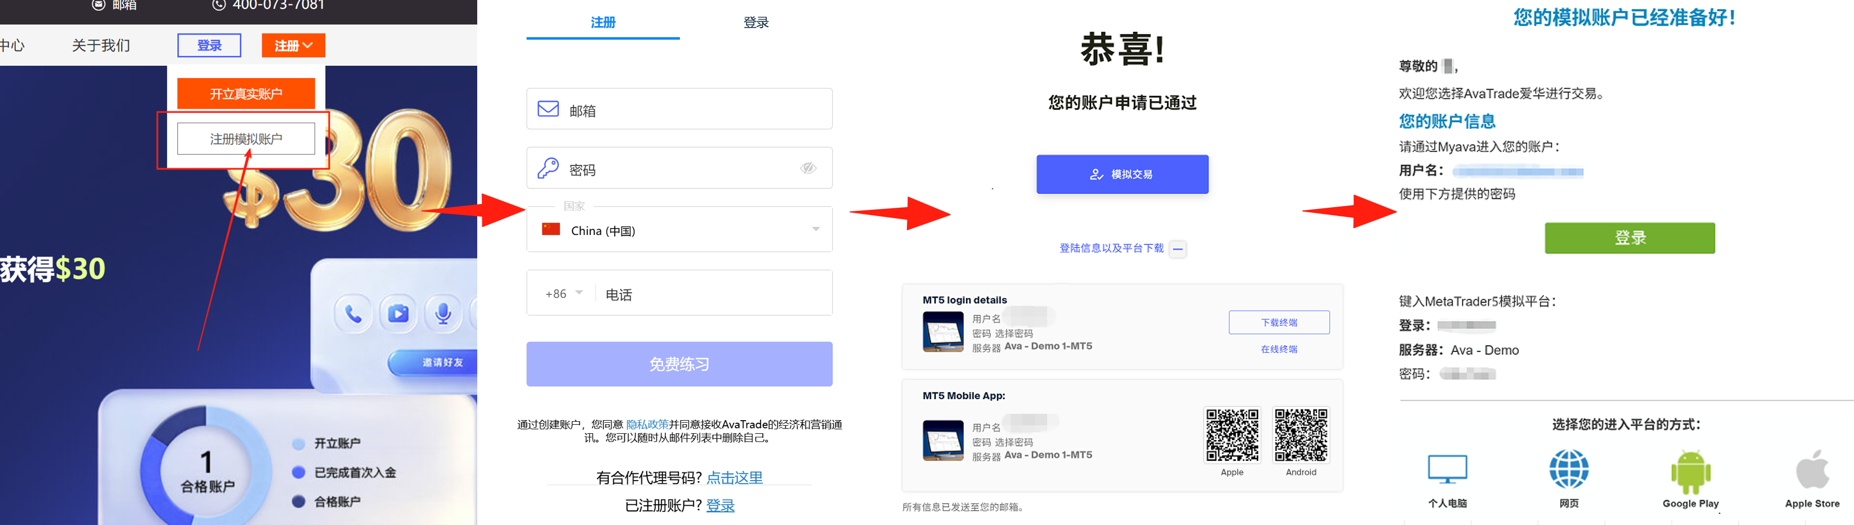Image resolution: width=1854 pixels, height=525 pixels.
Task: Toggle password visibility eye icon
Action: coord(808,168)
